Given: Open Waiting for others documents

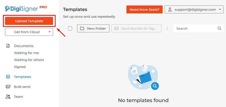Looking at the screenshot, I should click(x=29, y=60).
